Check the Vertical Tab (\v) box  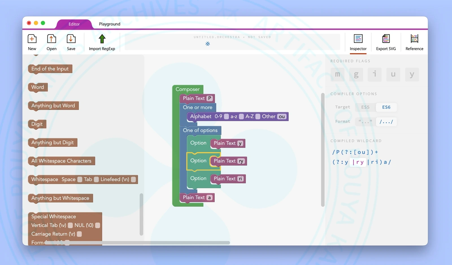pos(70,225)
